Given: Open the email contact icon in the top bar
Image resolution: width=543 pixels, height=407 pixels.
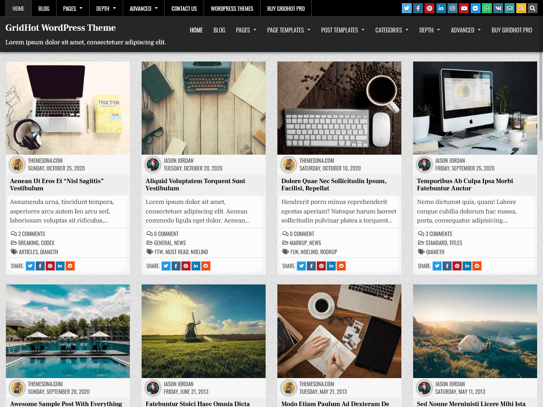Looking at the screenshot, I should point(510,8).
